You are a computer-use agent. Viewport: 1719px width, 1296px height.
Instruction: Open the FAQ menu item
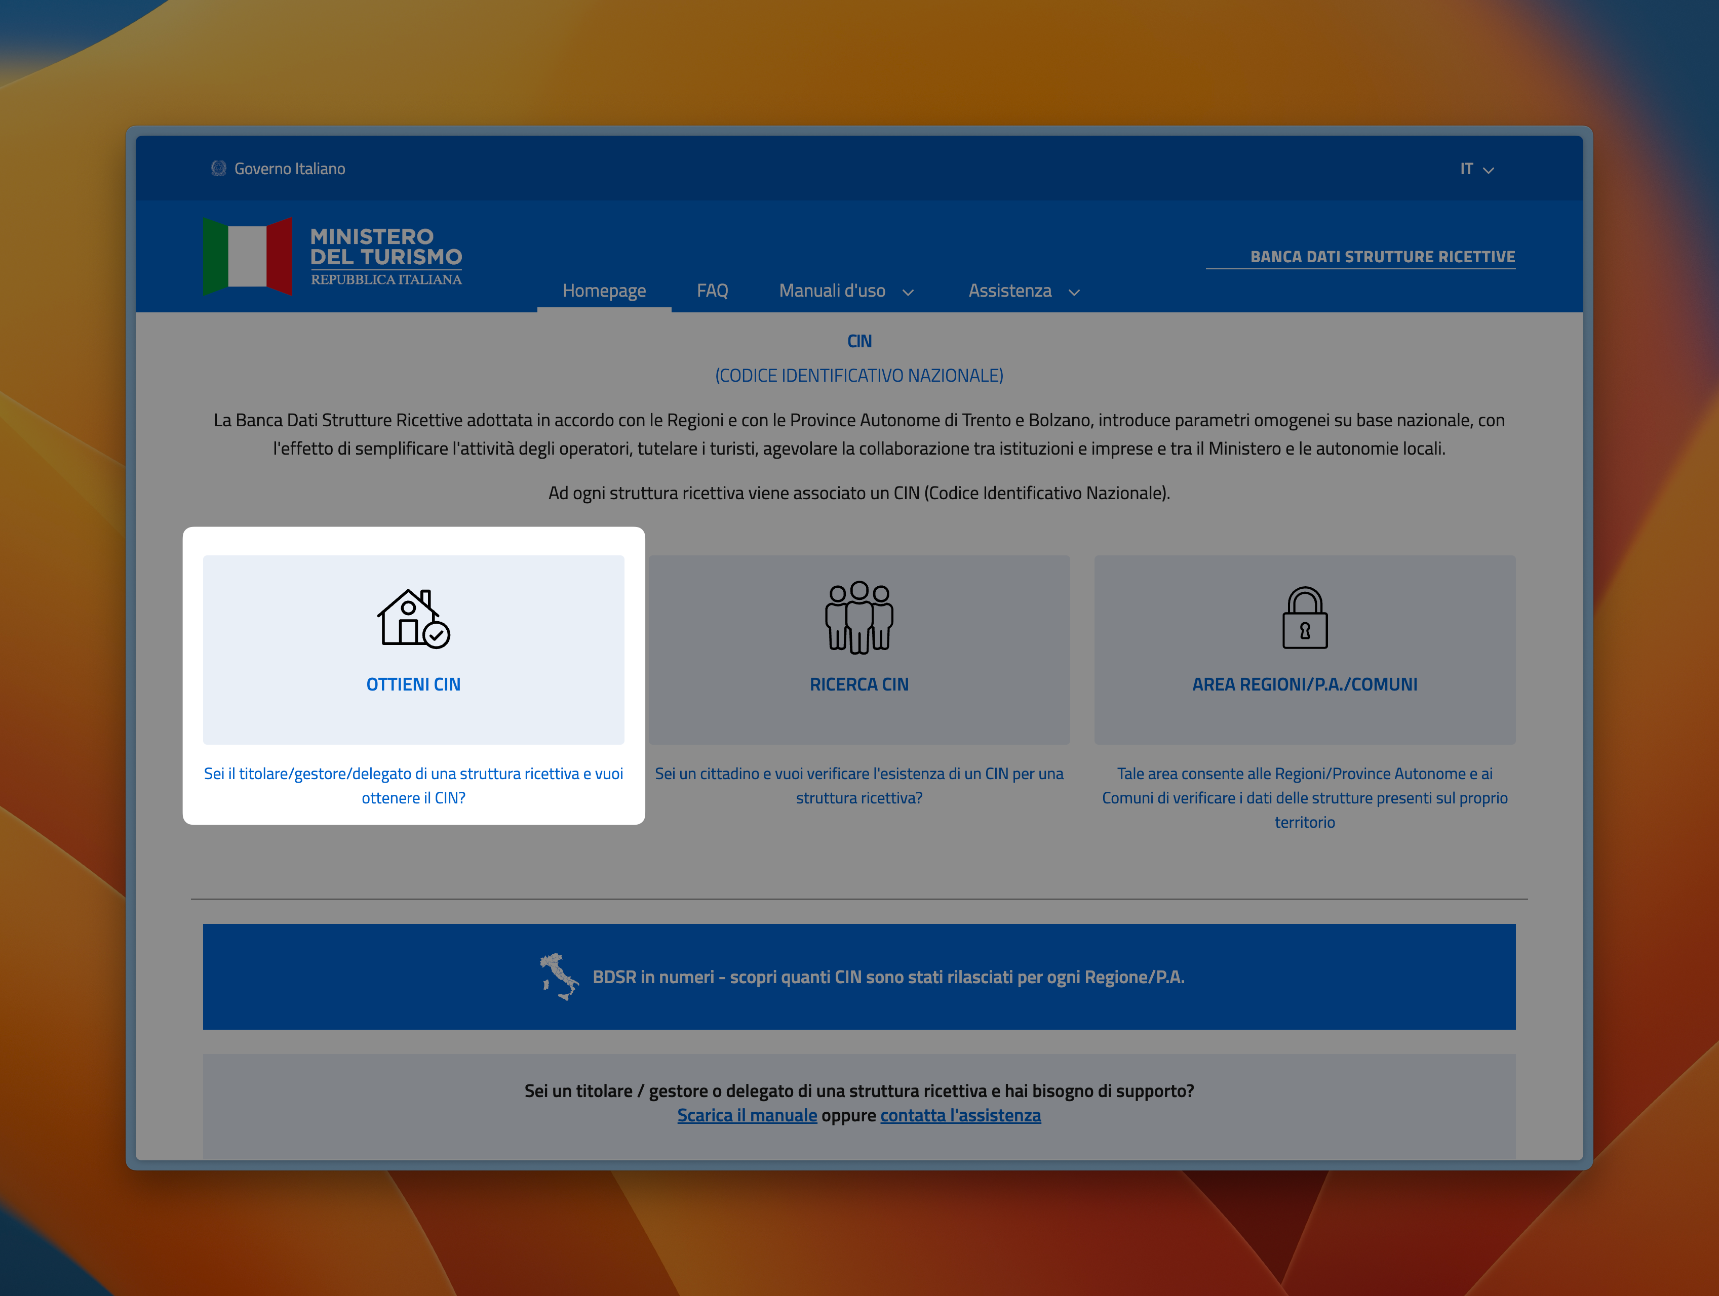(712, 292)
